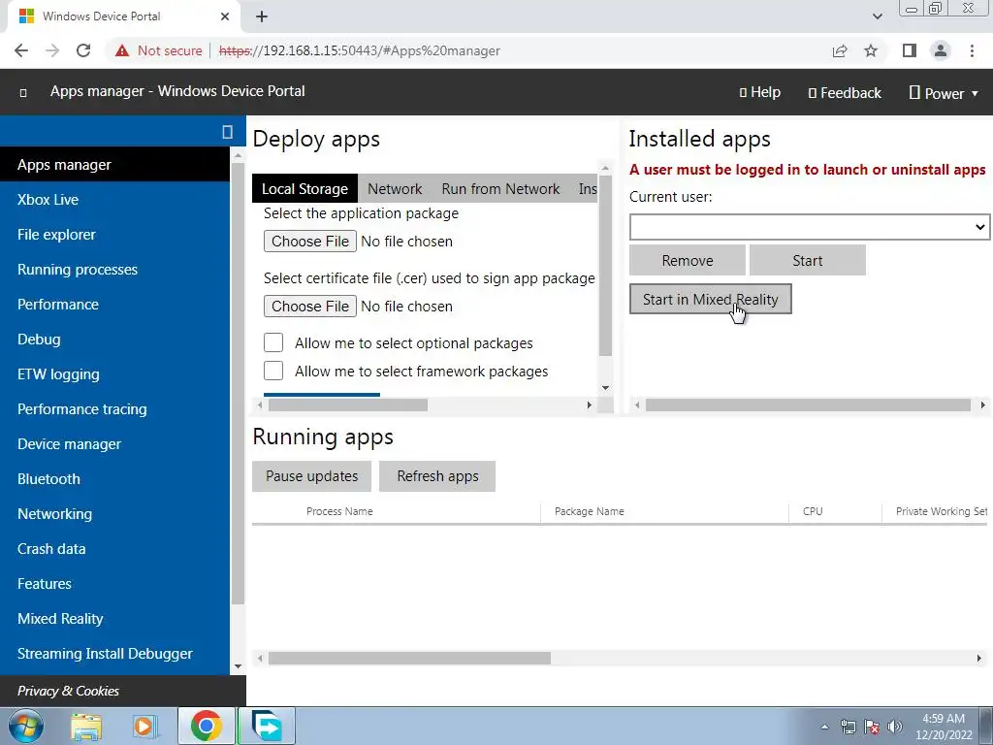Open Performance tracing in the sidebar
The width and height of the screenshot is (993, 745).
tap(114, 409)
